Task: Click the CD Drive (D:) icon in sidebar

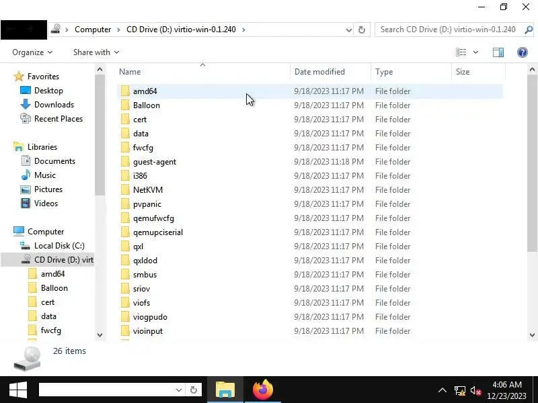Action: point(26,259)
